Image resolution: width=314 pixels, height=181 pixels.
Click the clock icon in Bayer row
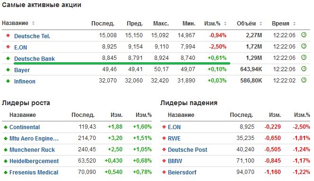[304, 69]
